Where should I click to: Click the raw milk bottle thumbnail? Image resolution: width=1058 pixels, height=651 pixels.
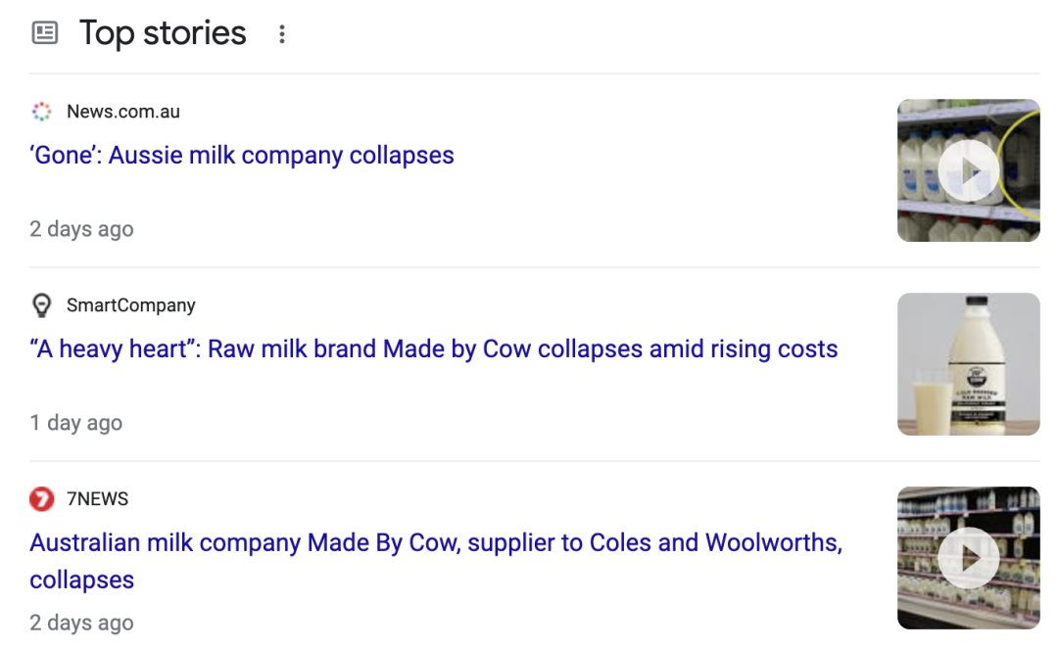(968, 364)
